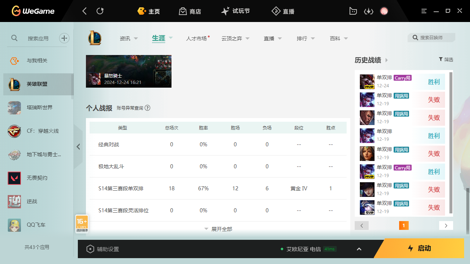Open the 商店 tab
This screenshot has height=264, width=470.
coord(190,11)
